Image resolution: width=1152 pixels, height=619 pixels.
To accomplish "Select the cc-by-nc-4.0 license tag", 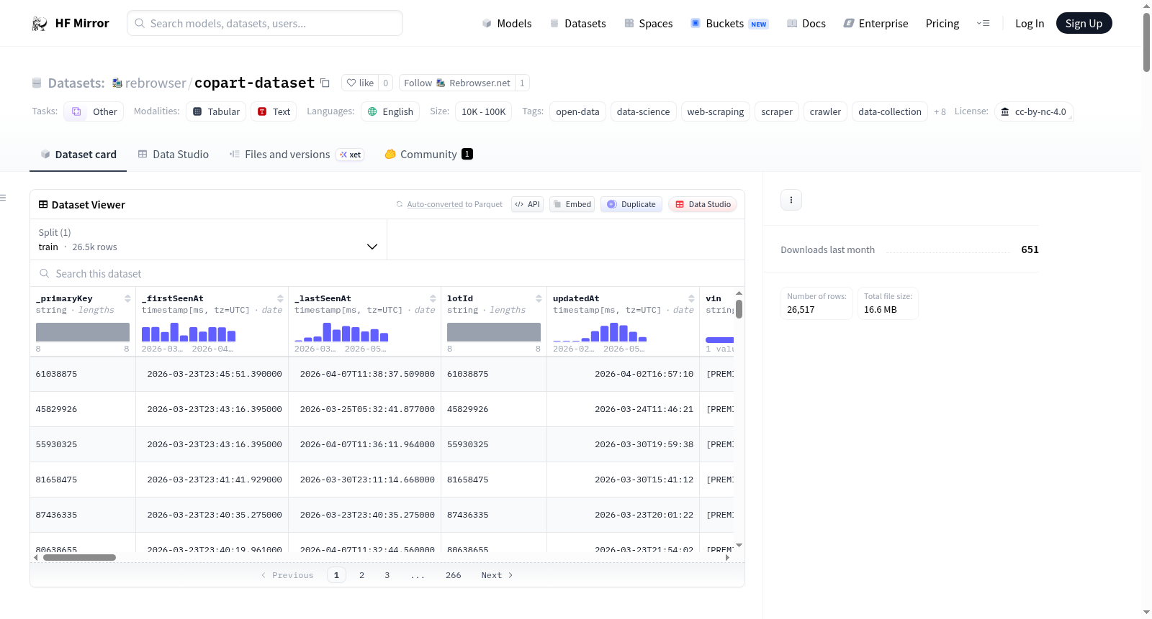I will pos(1034,111).
